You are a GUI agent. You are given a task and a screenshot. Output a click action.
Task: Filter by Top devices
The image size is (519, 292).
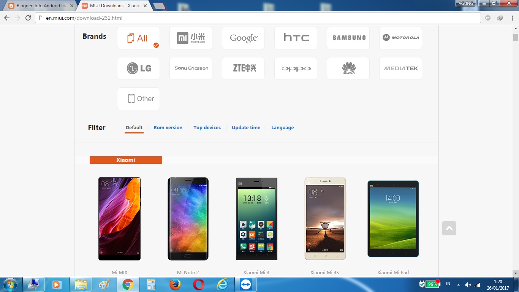207,128
